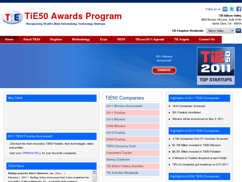242x182 pixels.
Task: Click '$5.351 Billion Invested in TiE50 Finalists!'
Action: coord(196,152)
